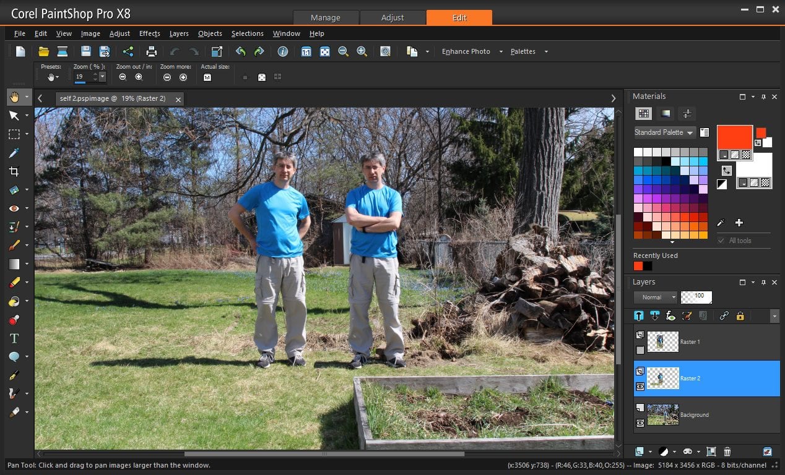Click the Undo arrow in the toolbar
Viewport: 785px width, 475px height.
pos(241,51)
